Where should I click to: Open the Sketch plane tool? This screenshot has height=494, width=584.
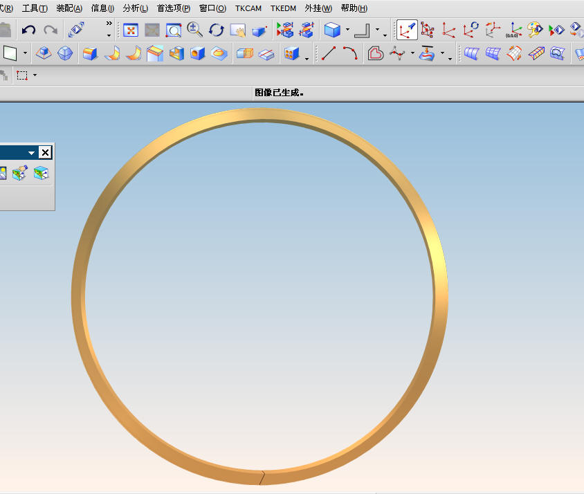click(x=10, y=53)
